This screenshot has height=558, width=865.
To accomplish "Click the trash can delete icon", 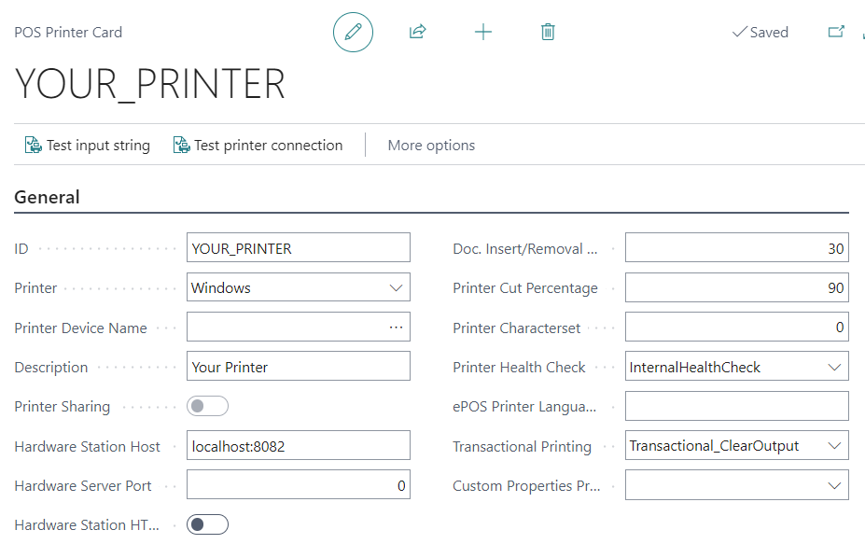I will pos(548,33).
